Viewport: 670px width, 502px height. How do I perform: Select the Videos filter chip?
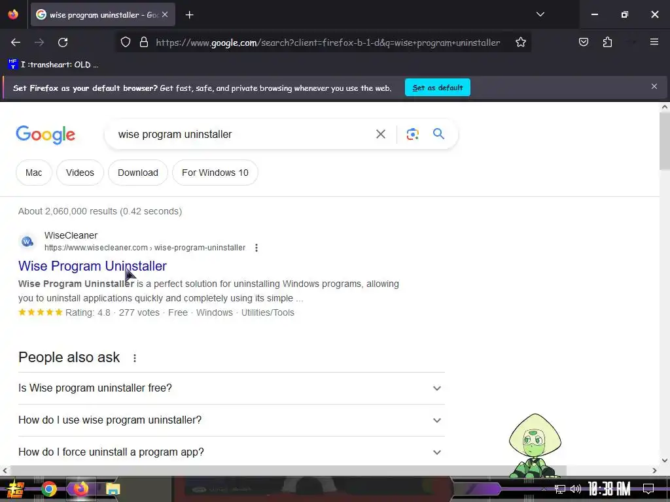click(x=80, y=173)
